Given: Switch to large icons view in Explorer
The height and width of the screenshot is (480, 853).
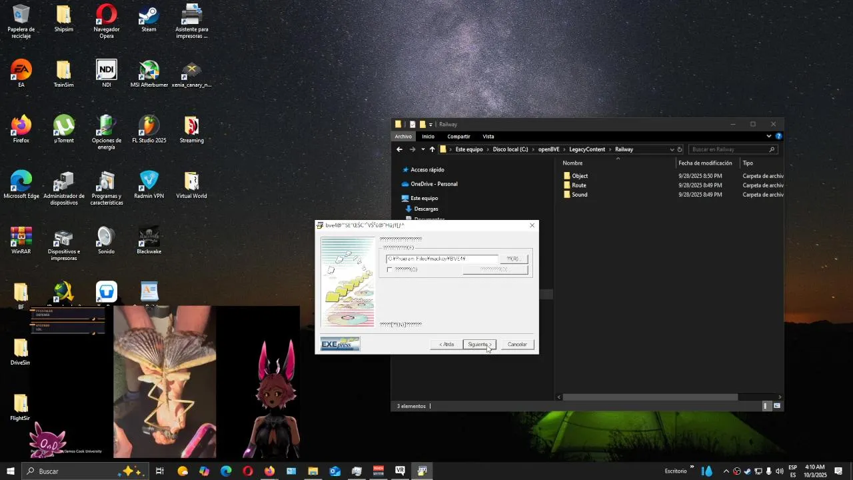Looking at the screenshot, I should (777, 406).
